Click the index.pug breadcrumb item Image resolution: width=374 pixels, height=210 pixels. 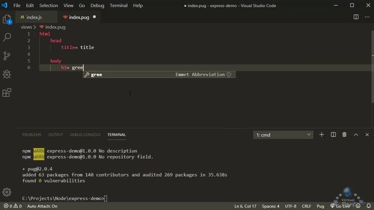(x=53, y=27)
